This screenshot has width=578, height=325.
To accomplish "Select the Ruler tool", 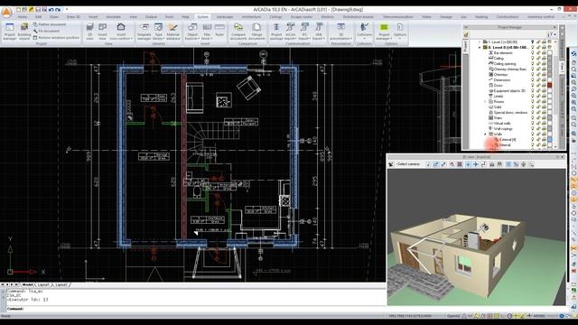I will point(219,31).
